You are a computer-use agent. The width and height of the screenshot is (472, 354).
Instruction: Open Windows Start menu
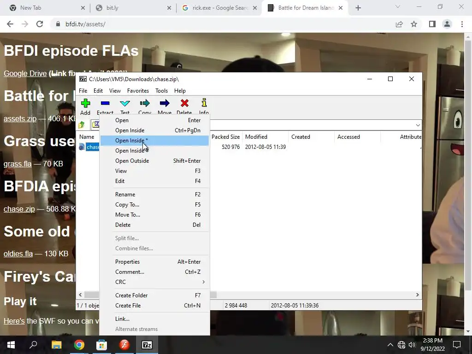[x=11, y=345]
